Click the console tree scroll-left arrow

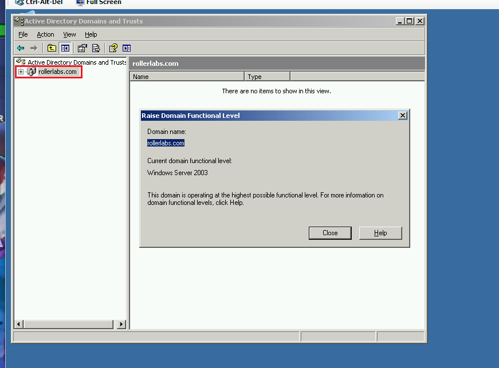click(18, 324)
